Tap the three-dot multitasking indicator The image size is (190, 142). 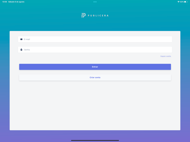coord(95,2)
